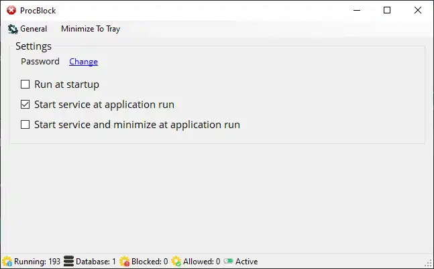Screen dimensions: 434x269
Task: Click the window resize grip in corner
Action: click(429, 263)
